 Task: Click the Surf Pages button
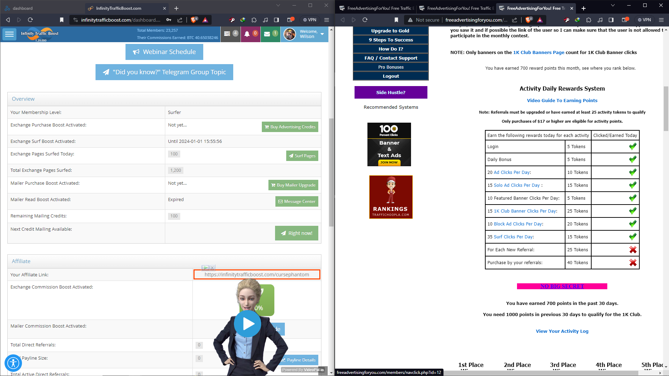tap(302, 156)
